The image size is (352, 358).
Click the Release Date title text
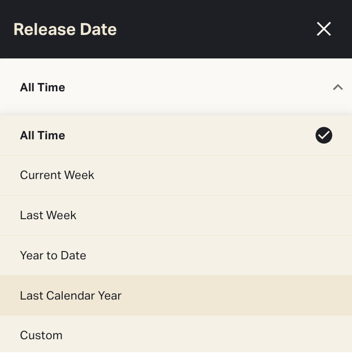65,29
